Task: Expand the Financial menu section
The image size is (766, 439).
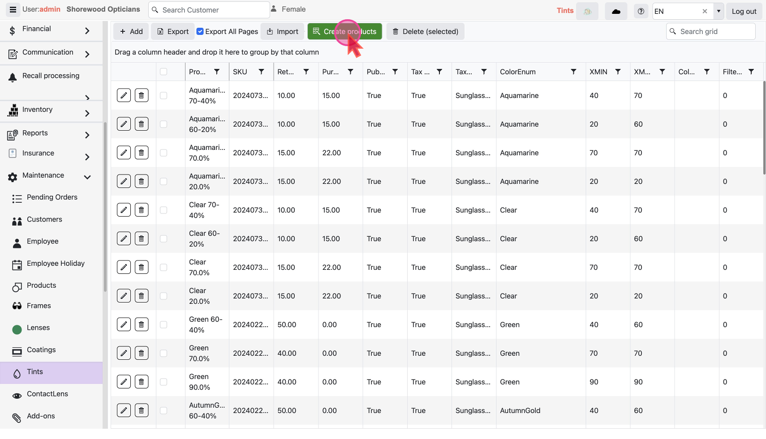Action: [x=87, y=30]
